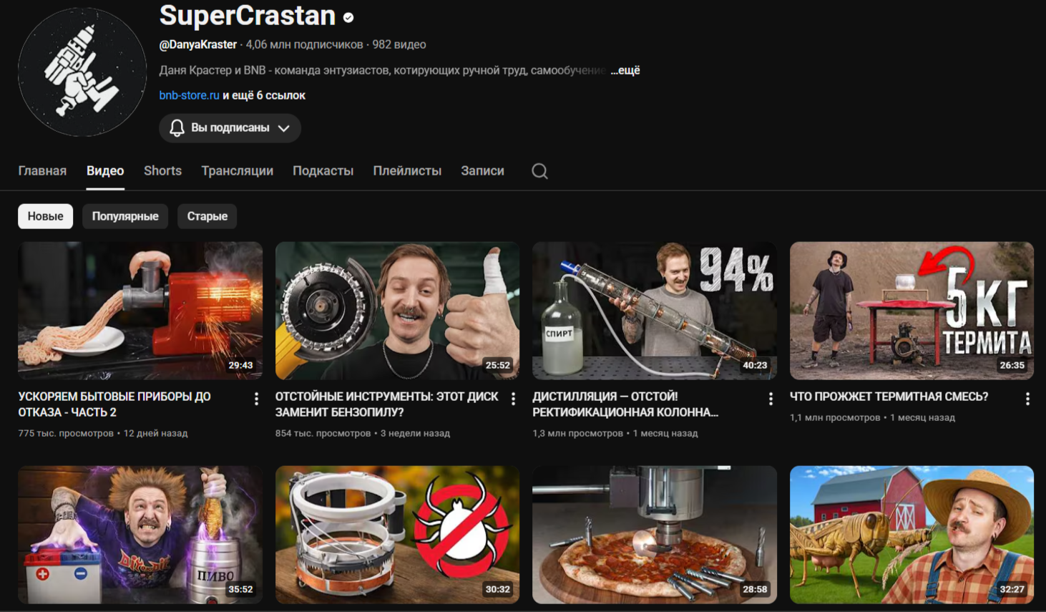
Task: Sort videos by Новые
Action: click(x=46, y=216)
